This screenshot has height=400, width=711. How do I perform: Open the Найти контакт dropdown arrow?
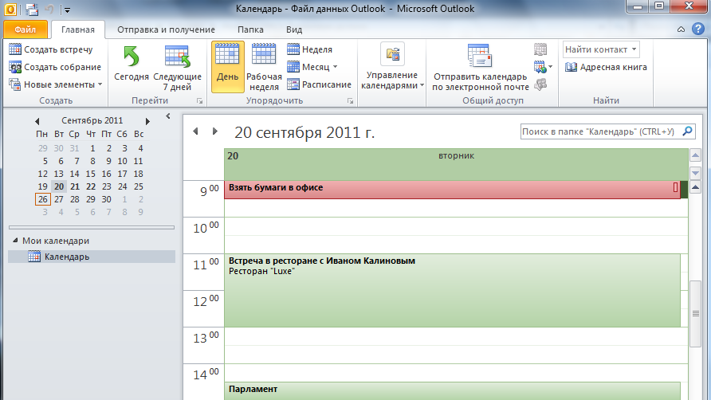pyautogui.click(x=634, y=49)
